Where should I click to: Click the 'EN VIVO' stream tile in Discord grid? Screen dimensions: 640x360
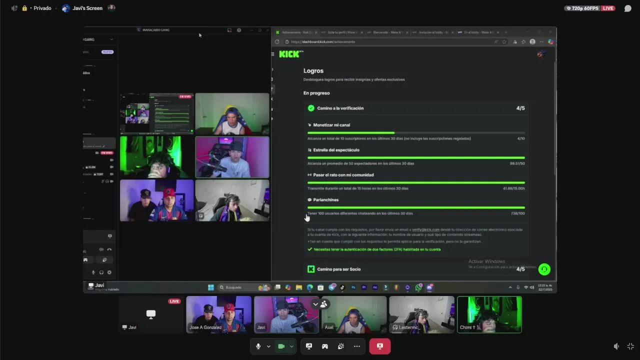pyautogui.click(x=156, y=113)
